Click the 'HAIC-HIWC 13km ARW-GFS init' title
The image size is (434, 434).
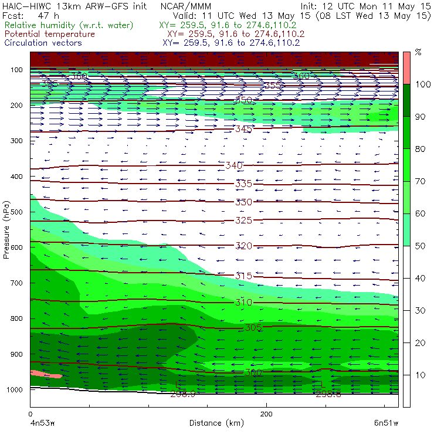pyautogui.click(x=74, y=6)
